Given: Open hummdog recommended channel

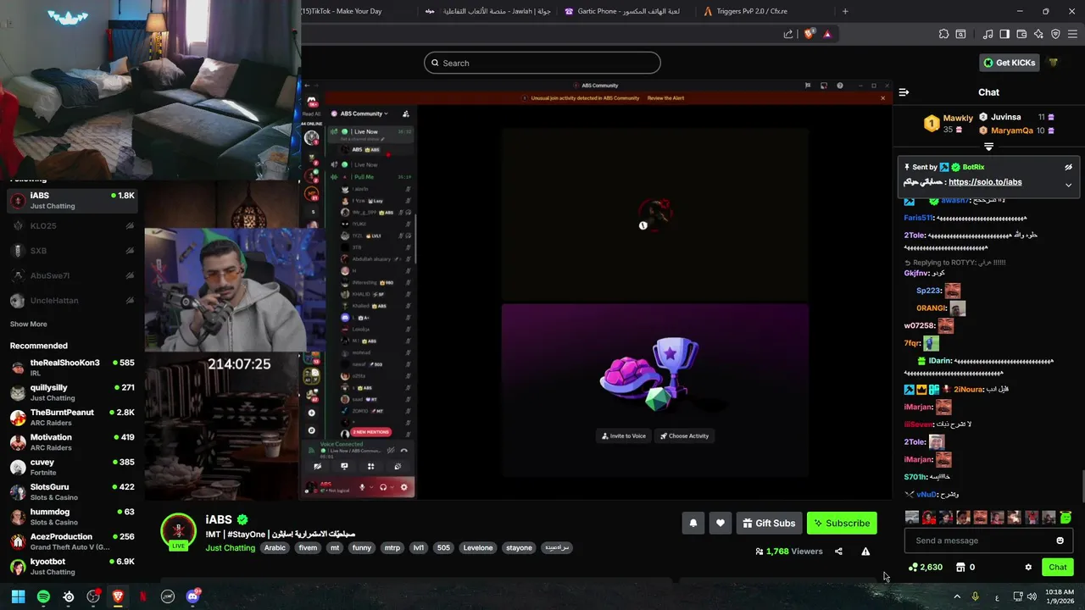Looking at the screenshot, I should (72, 517).
